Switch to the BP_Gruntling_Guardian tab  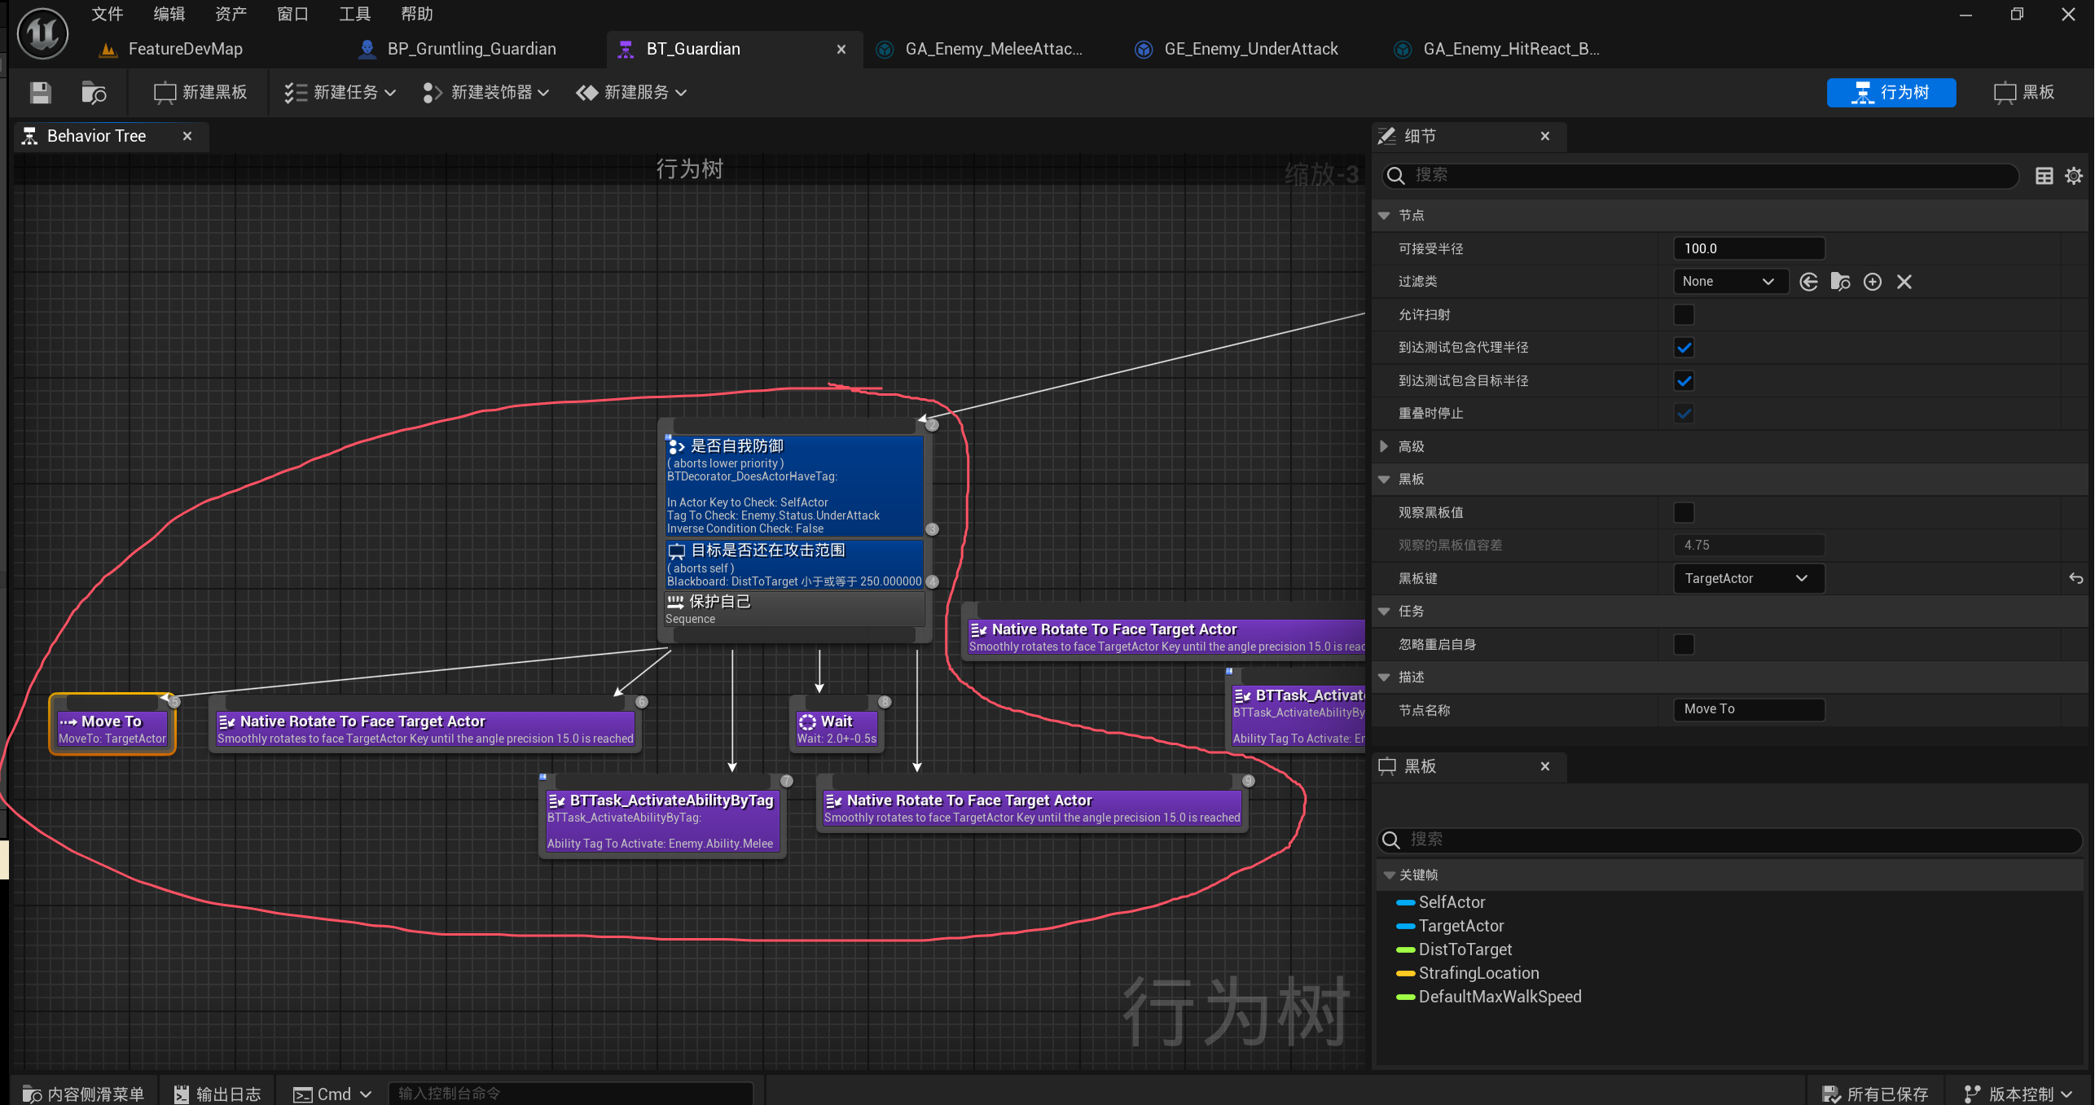(x=471, y=49)
